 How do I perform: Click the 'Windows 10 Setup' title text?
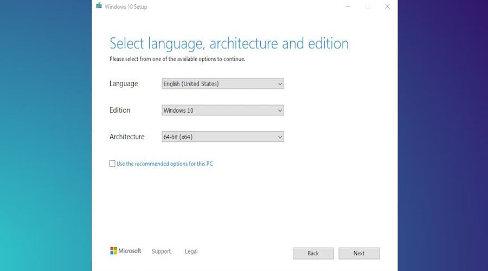point(126,7)
